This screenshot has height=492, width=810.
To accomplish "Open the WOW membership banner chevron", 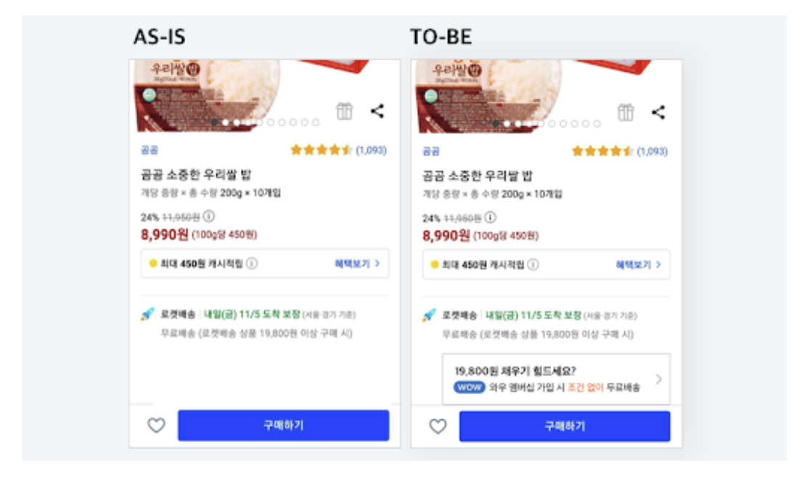I will (658, 380).
